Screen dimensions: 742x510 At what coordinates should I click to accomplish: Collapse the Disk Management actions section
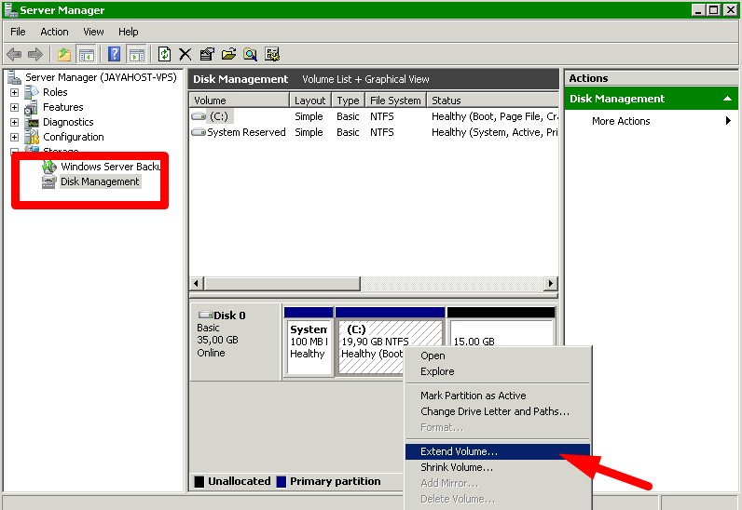[x=727, y=99]
